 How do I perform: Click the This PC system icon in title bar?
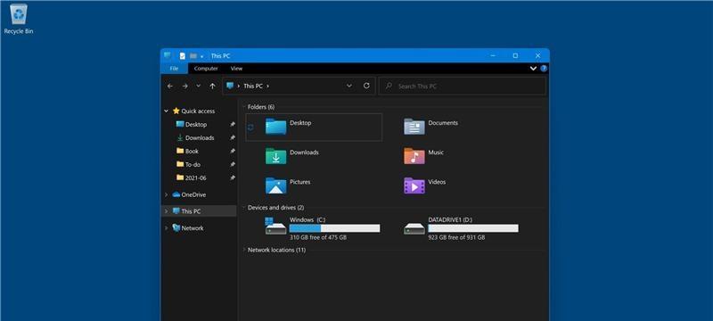point(168,55)
